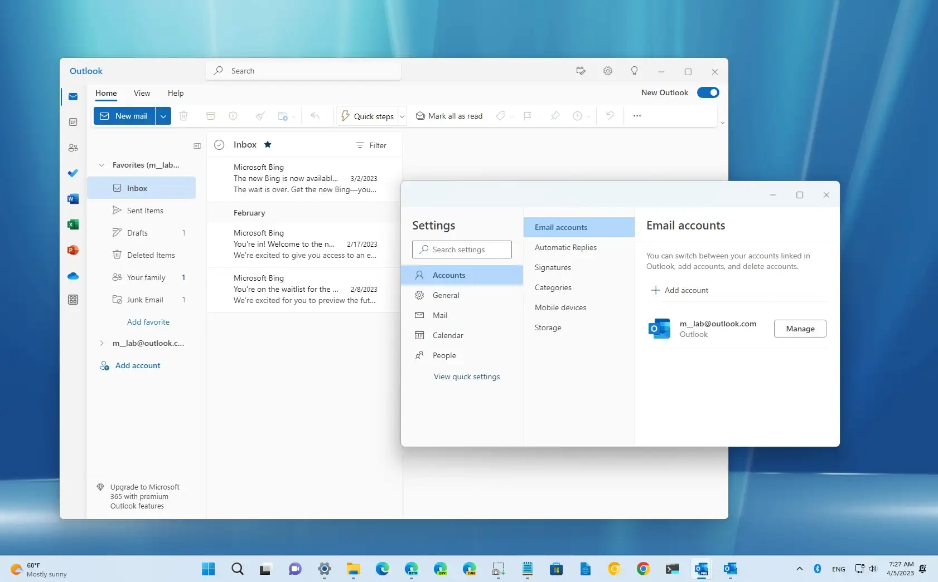Launch Word from the Outlook sidebar

[73, 199]
